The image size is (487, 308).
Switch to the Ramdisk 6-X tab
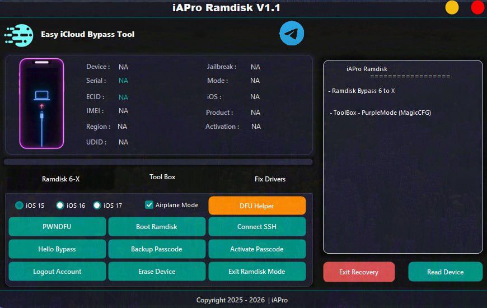coord(60,179)
